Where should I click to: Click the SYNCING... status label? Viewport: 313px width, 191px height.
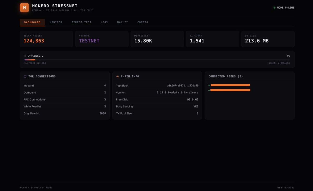(x=35, y=56)
